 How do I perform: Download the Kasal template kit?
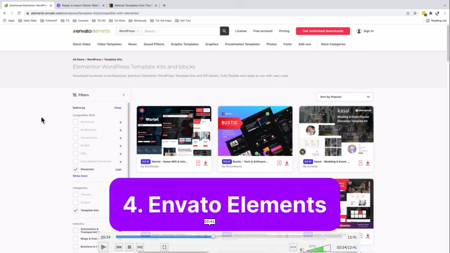coord(368,163)
